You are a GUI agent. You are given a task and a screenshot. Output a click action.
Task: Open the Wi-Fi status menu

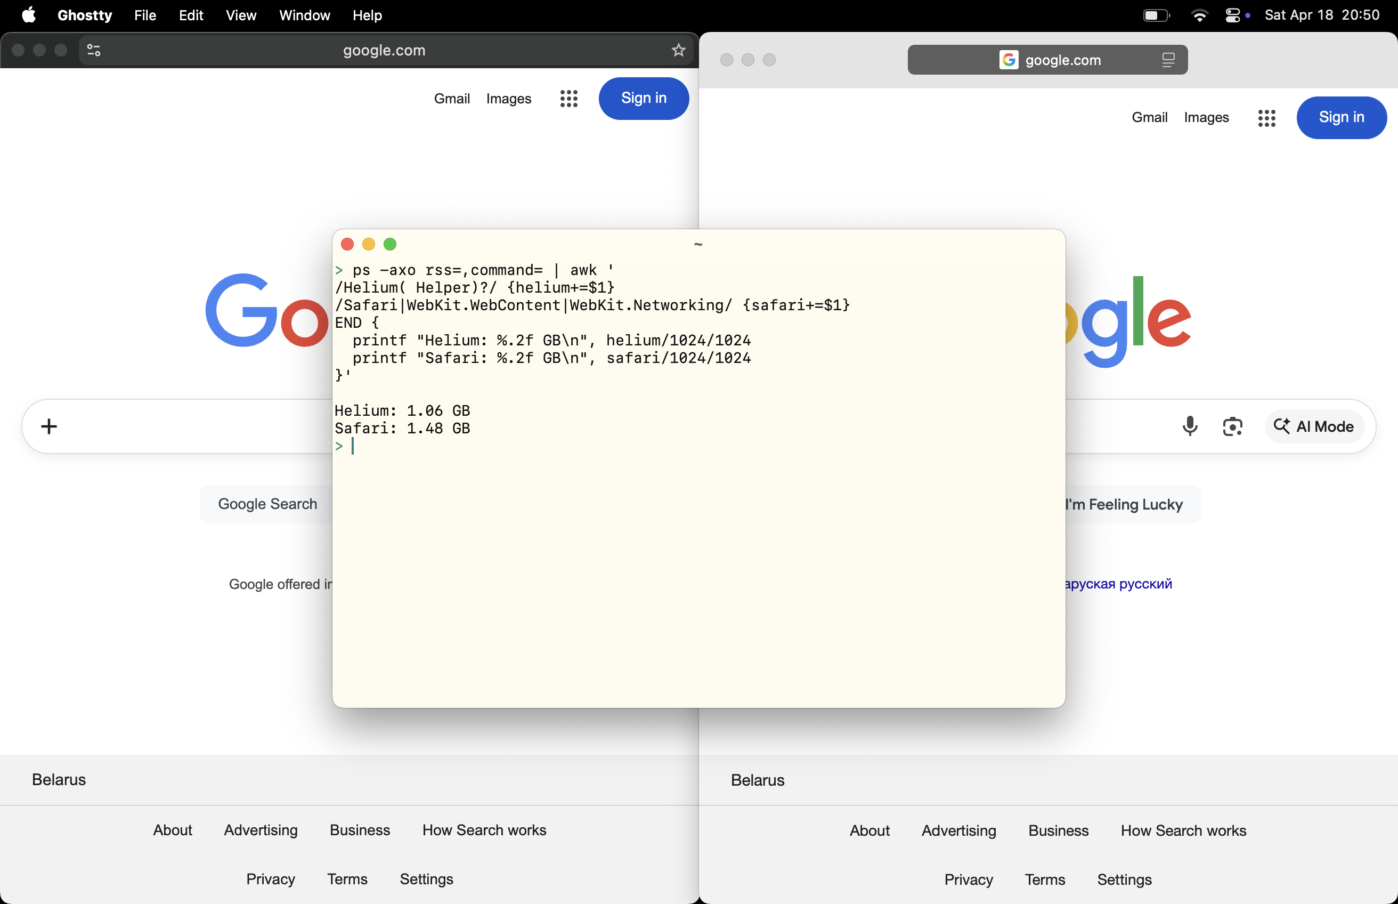1199,15
